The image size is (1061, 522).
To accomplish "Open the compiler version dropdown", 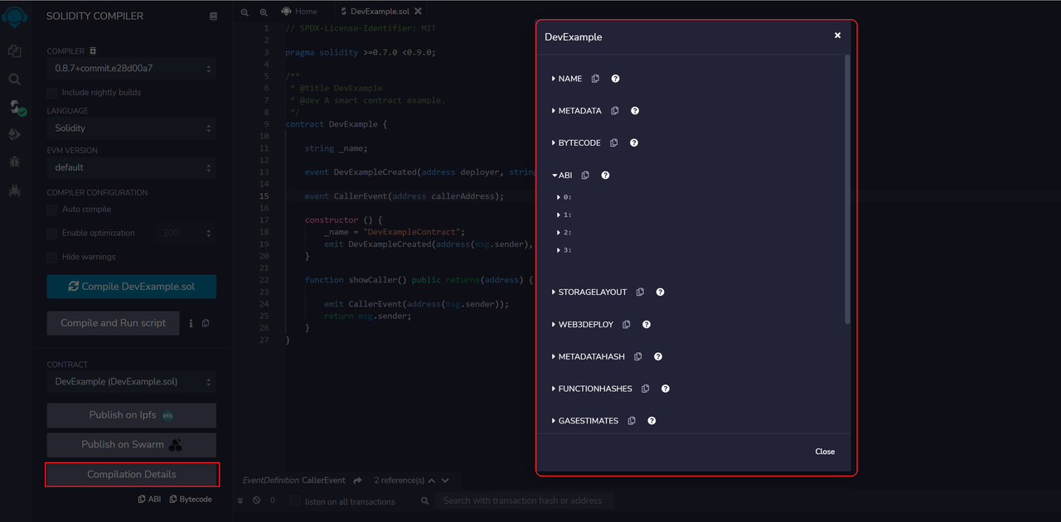I will click(x=132, y=68).
